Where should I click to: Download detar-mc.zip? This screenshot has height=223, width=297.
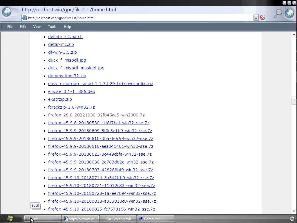61,44
